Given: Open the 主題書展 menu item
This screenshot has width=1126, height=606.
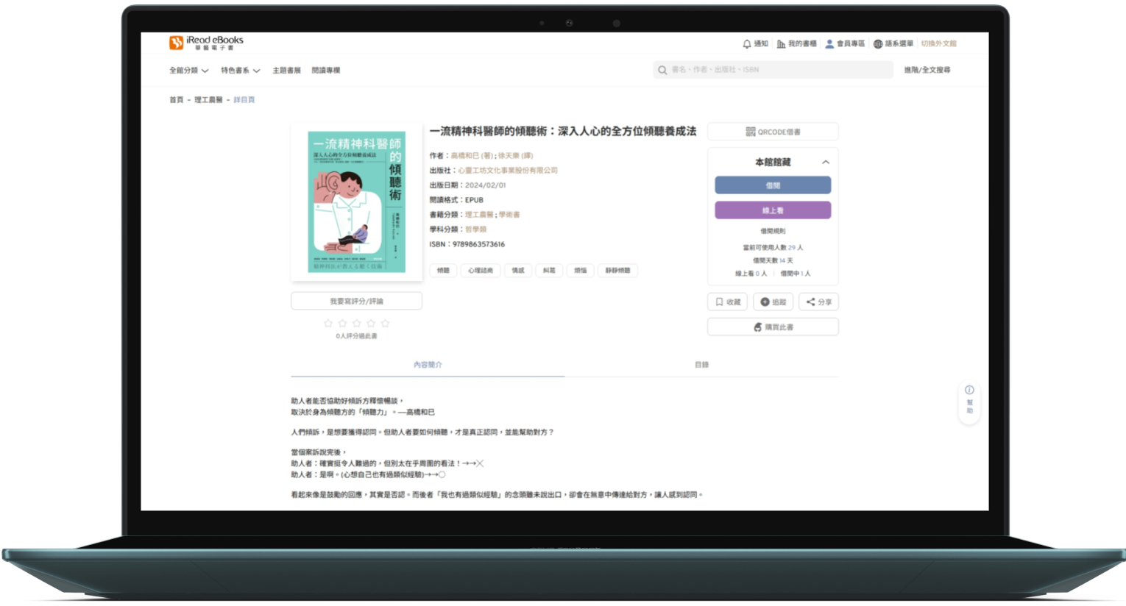Looking at the screenshot, I should click(x=286, y=71).
